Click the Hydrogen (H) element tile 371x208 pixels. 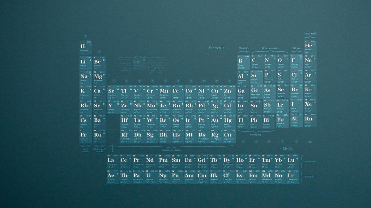[x=86, y=47]
